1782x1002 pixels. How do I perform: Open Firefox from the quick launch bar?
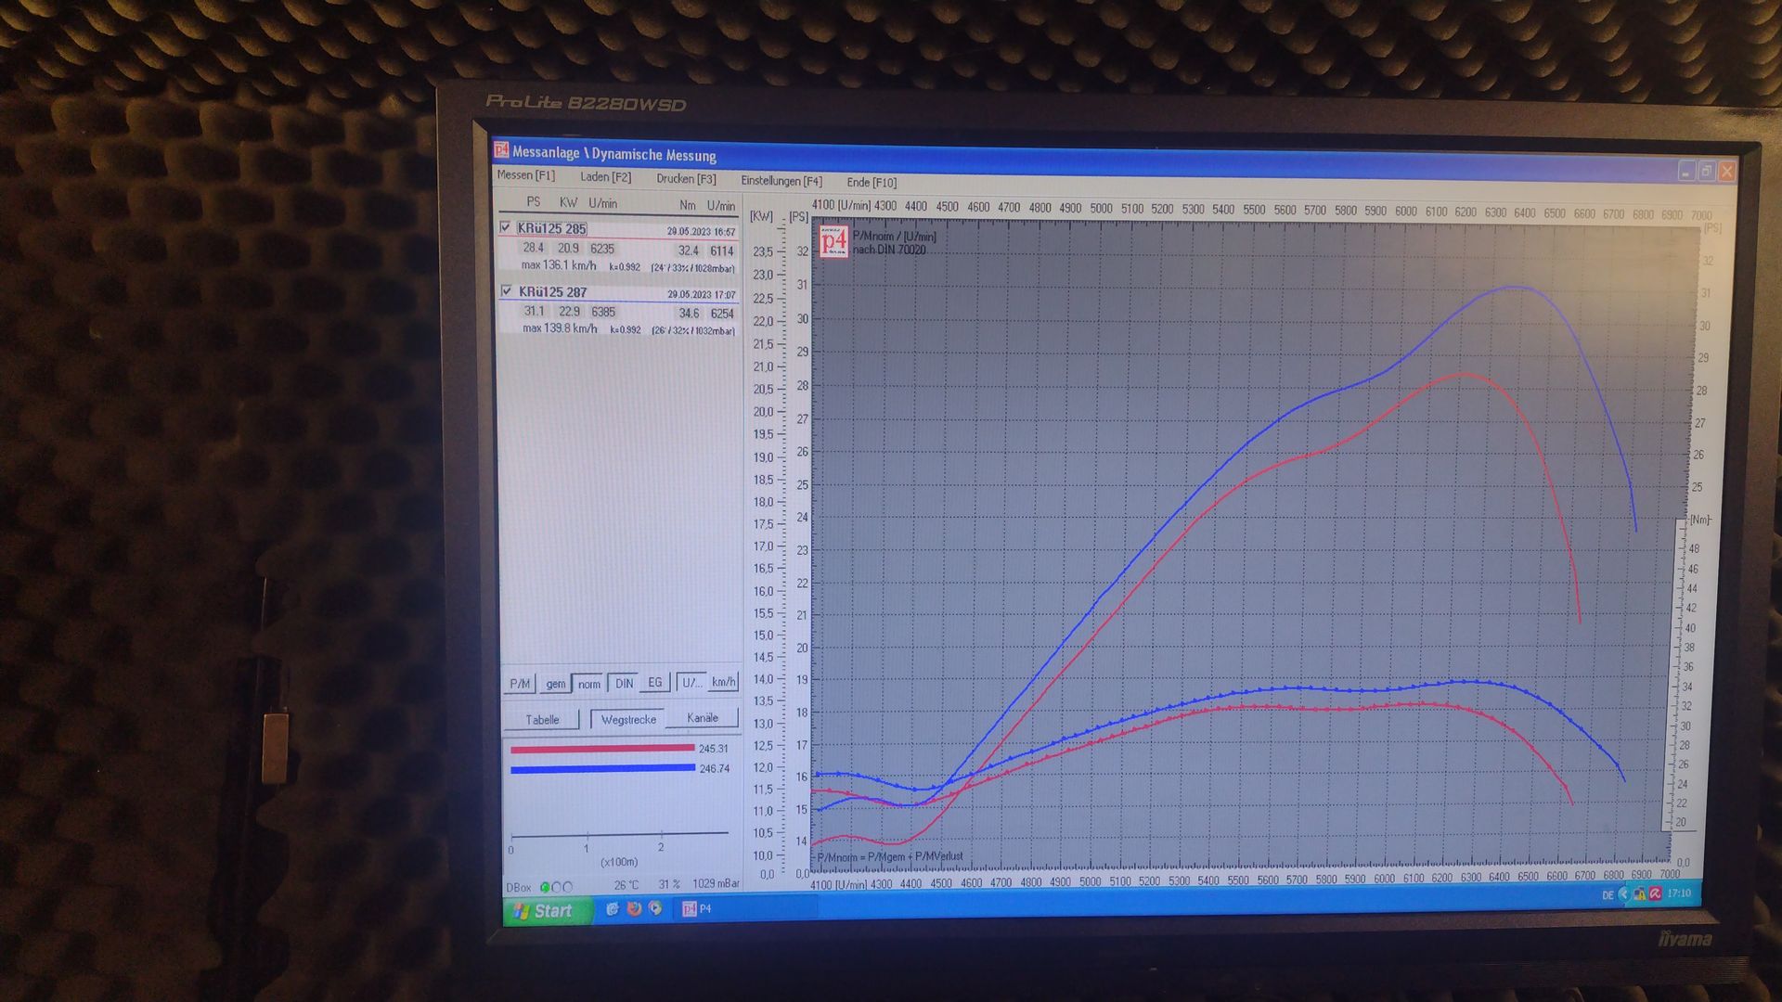click(x=634, y=909)
